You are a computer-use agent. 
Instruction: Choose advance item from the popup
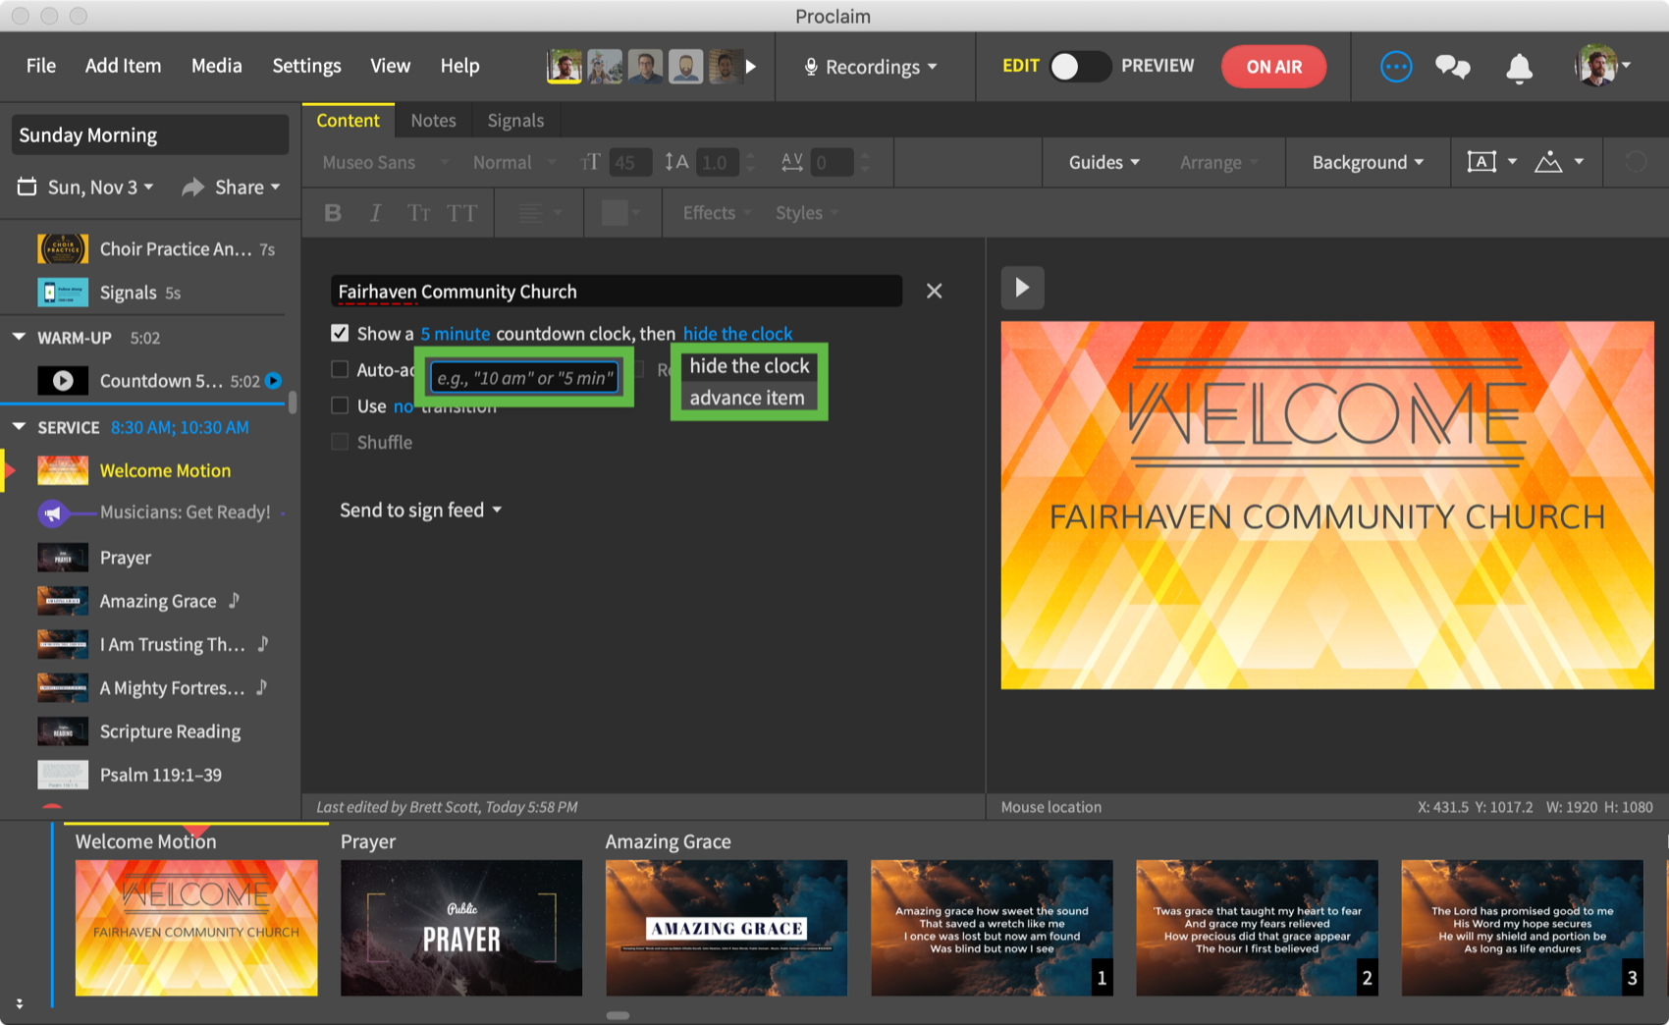point(746,398)
